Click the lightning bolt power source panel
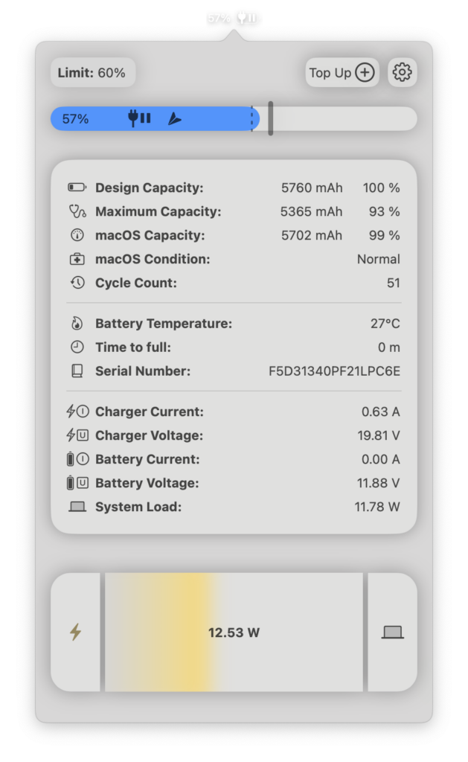The height and width of the screenshot is (762, 468). pyautogui.click(x=75, y=633)
